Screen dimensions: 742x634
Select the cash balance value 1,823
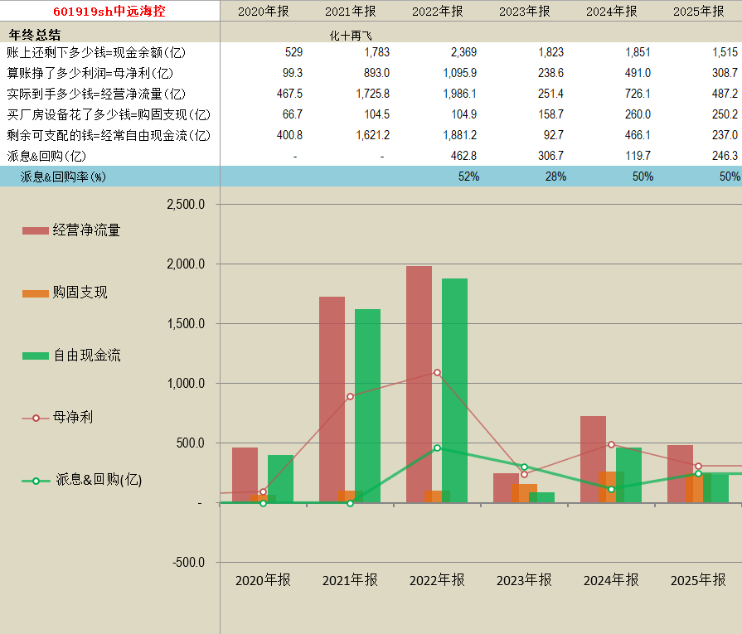[x=550, y=52]
